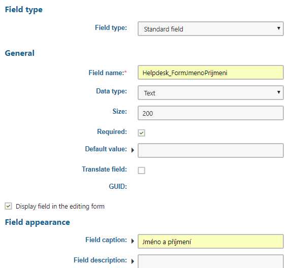Toggle Display field in the editing form
The image size is (293, 268).
9,206
